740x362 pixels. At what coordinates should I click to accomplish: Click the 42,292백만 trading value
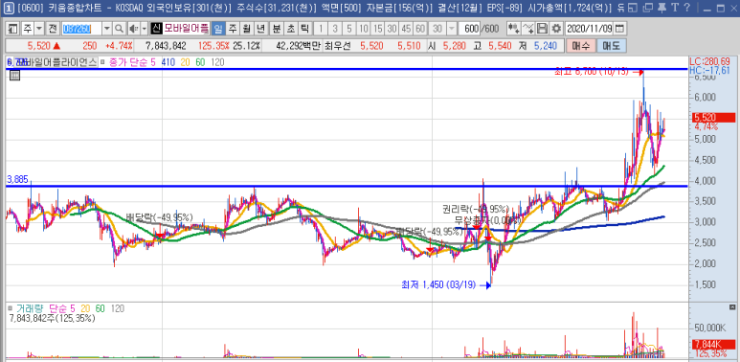(x=300, y=46)
